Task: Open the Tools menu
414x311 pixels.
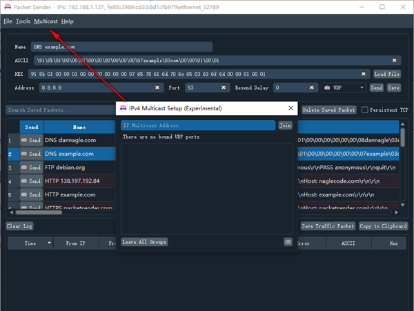Action: pos(23,21)
